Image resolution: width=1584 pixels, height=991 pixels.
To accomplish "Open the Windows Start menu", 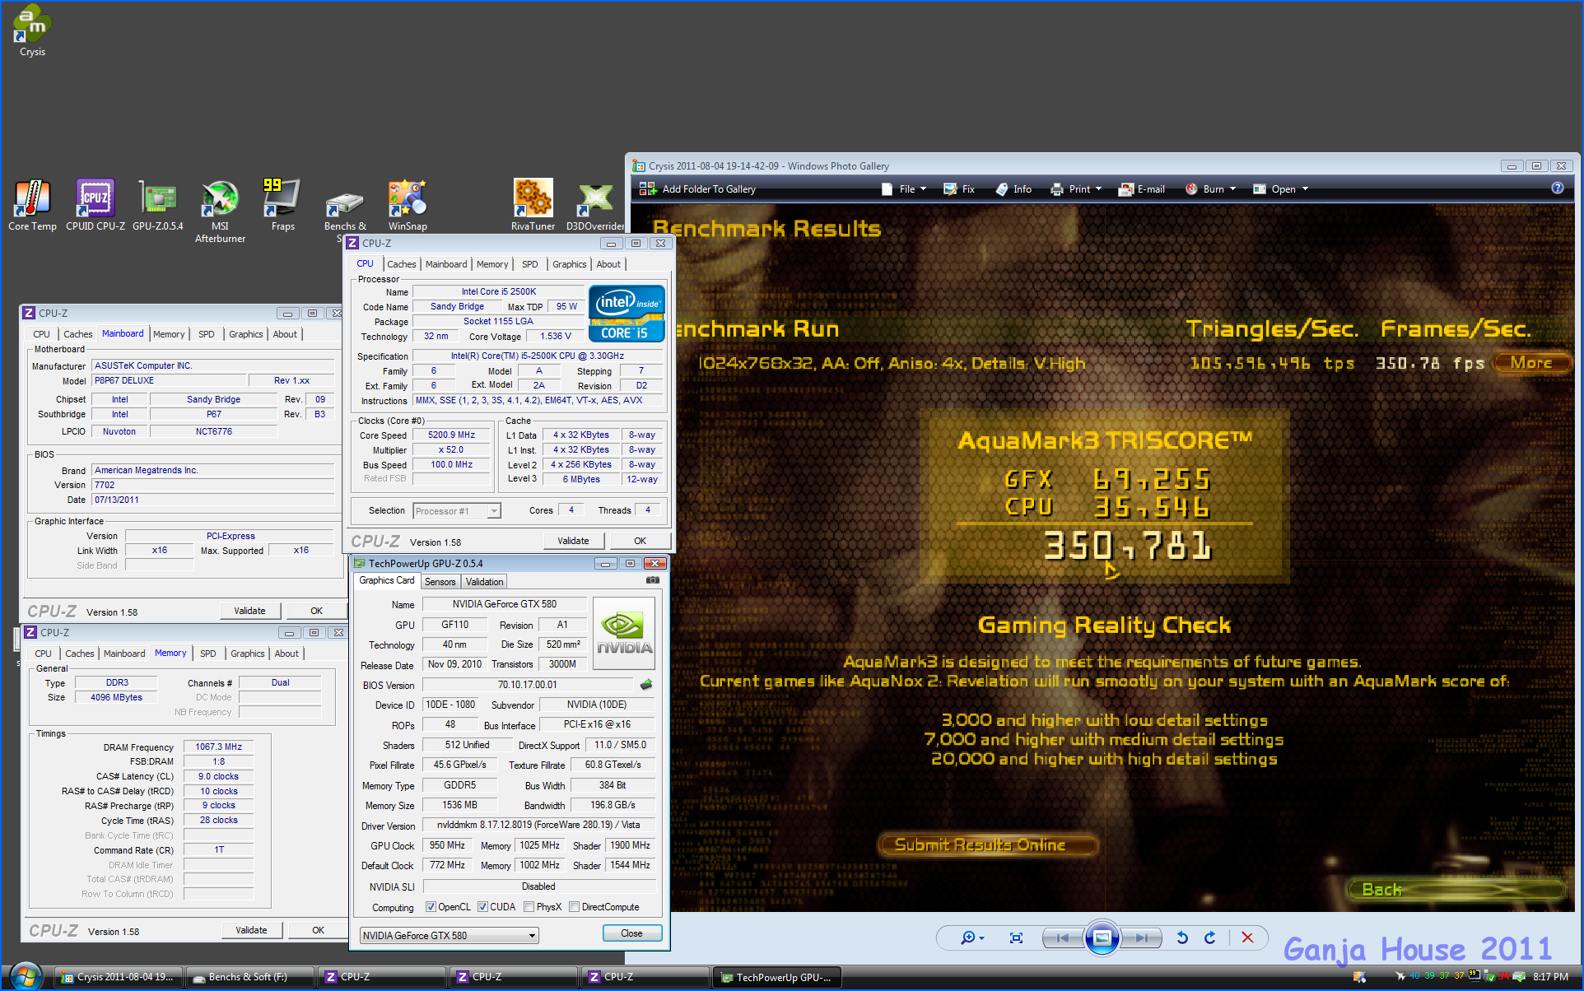I will point(26,977).
